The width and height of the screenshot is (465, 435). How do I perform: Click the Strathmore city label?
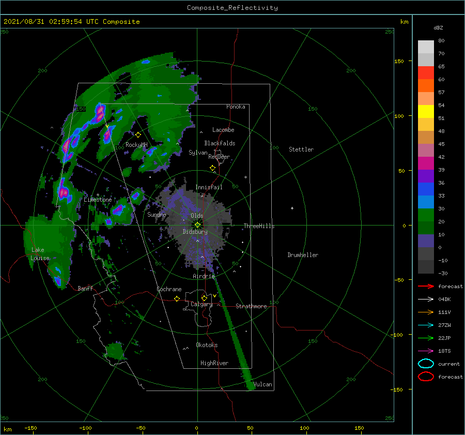[251, 306]
